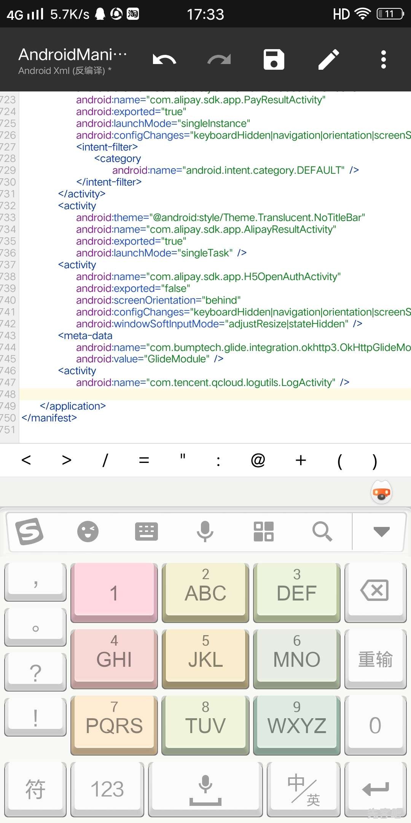
Task: Save the file with the floppy disk icon
Action: pos(274,60)
